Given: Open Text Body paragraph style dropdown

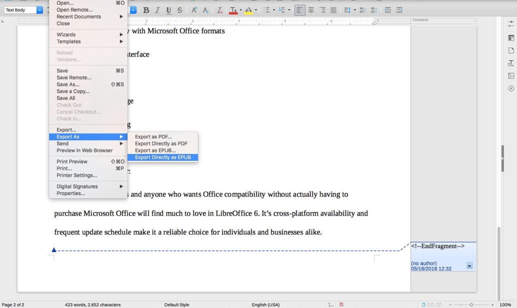Looking at the screenshot, I should point(40,10).
